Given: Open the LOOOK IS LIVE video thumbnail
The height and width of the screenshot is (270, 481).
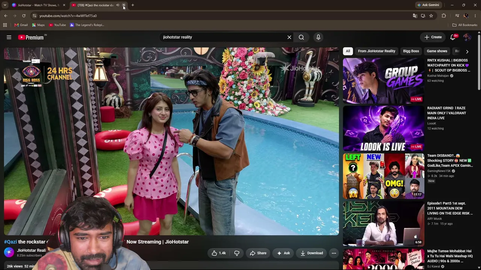Looking at the screenshot, I should pyautogui.click(x=383, y=128).
